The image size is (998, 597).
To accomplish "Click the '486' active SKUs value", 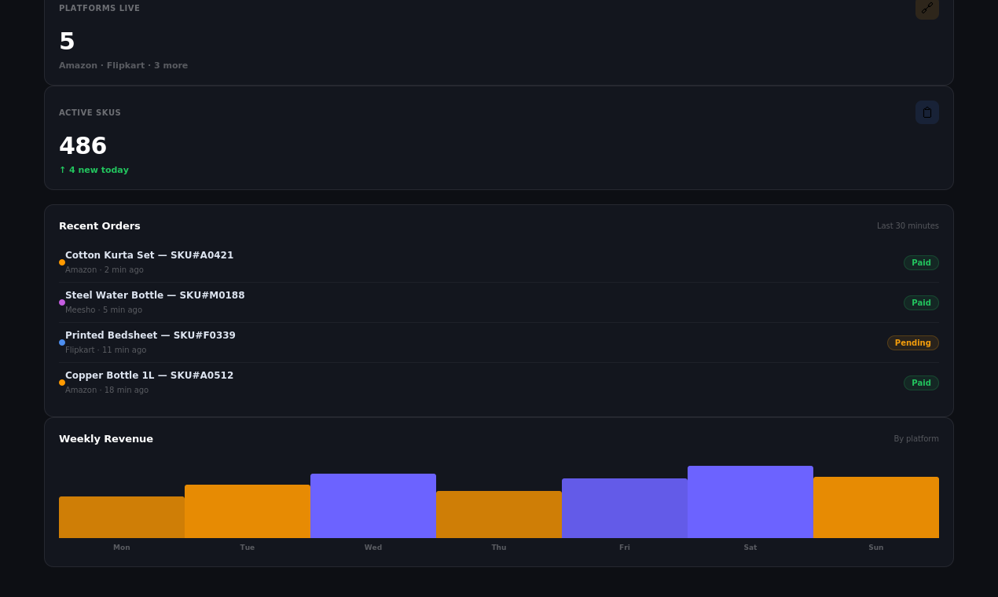I will click(83, 146).
